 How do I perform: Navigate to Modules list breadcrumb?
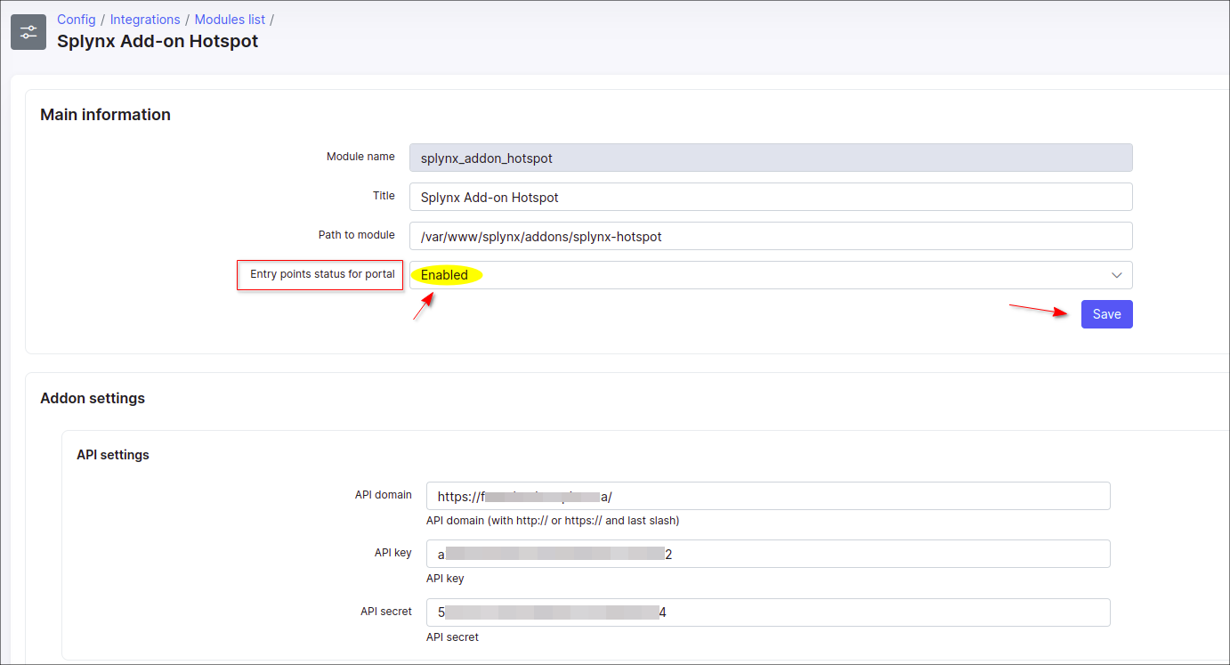pyautogui.click(x=230, y=20)
